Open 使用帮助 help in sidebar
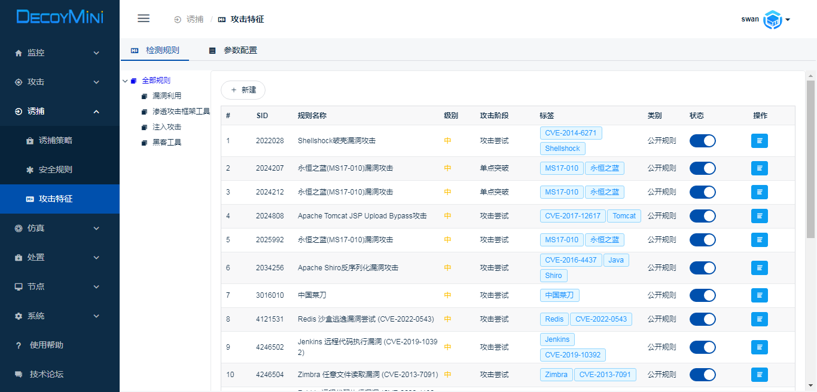This screenshot has height=392, width=817. point(46,345)
